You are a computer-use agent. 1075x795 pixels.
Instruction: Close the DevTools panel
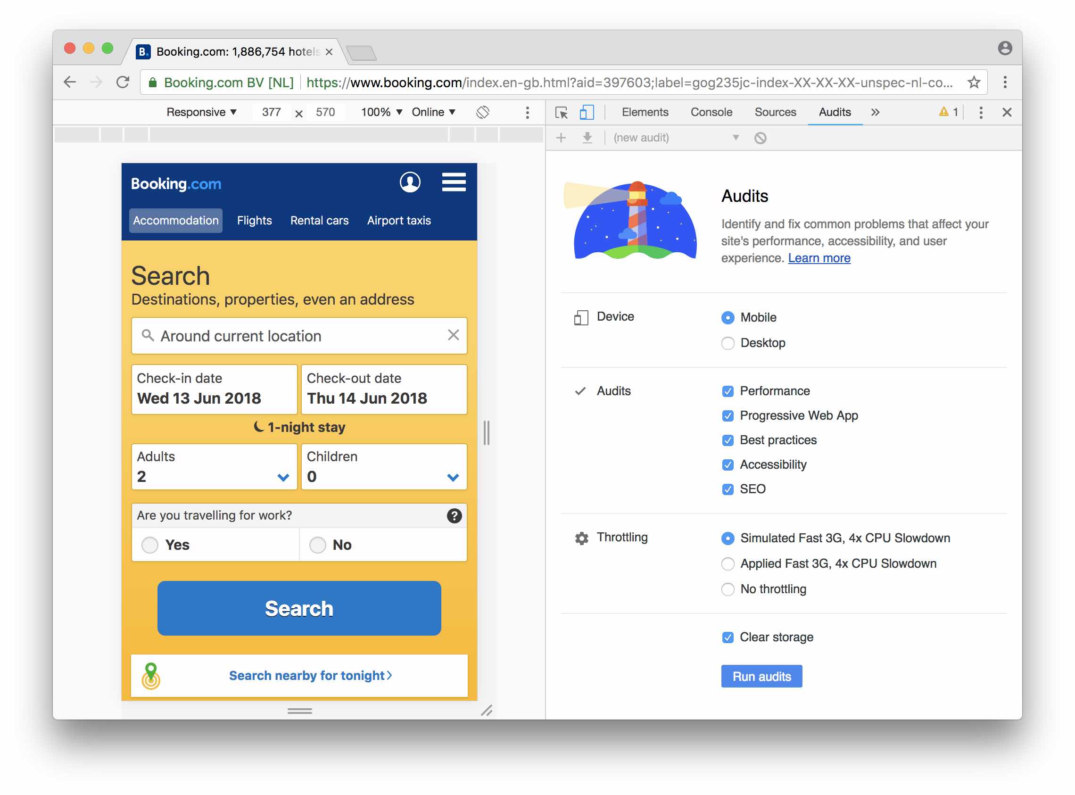click(1007, 113)
